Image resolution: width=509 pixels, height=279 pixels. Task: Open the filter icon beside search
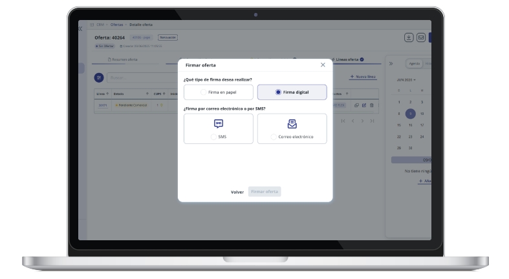coord(100,77)
